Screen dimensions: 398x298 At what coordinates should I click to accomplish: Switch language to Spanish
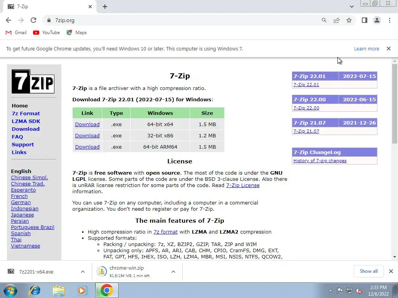[x=21, y=233]
